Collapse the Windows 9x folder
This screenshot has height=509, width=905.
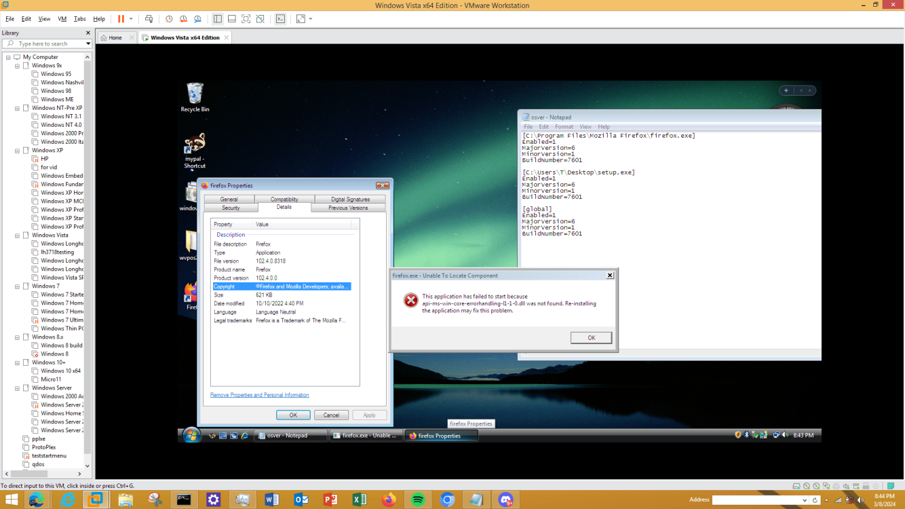17,65
